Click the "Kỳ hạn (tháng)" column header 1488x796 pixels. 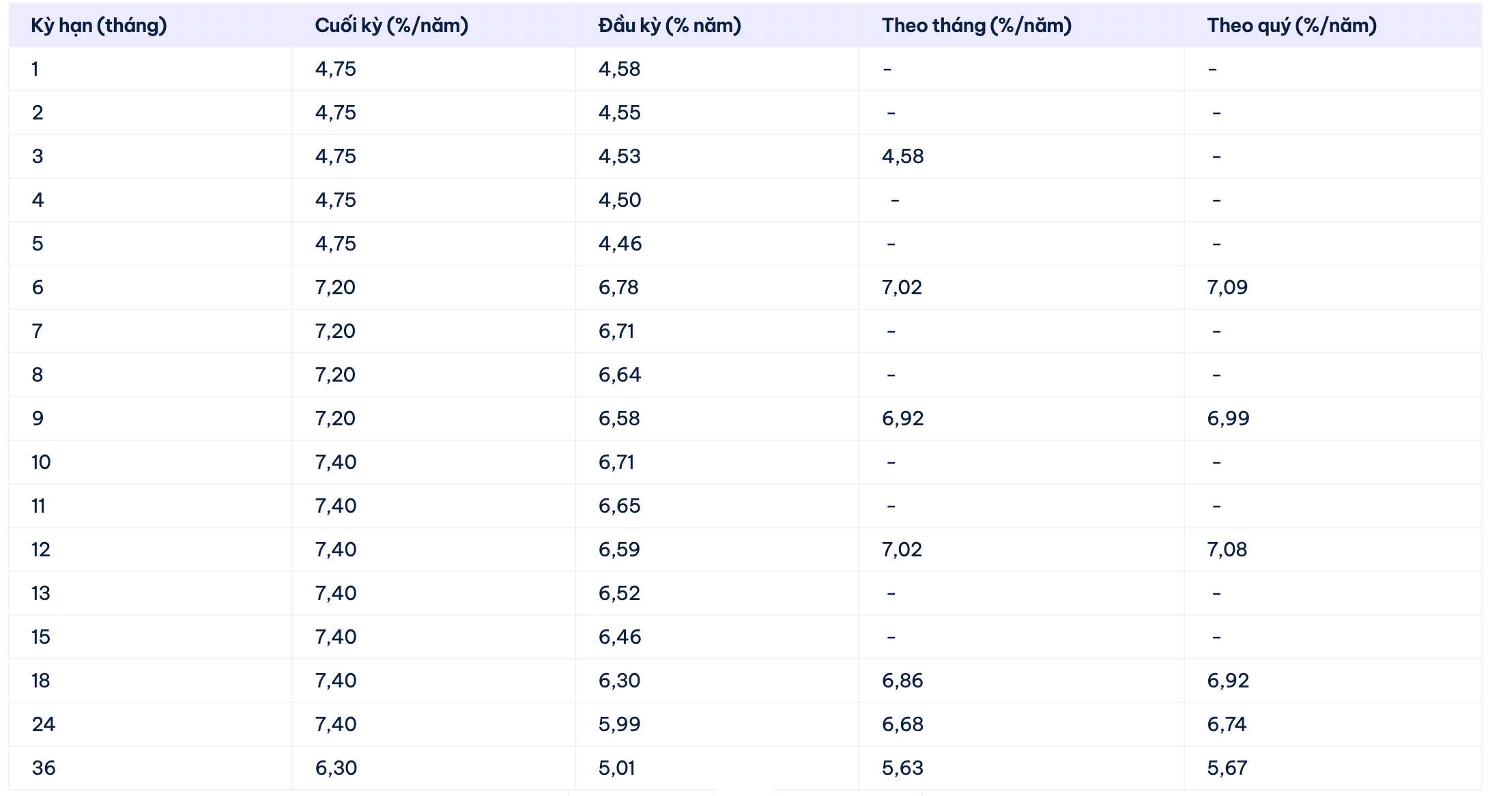click(99, 26)
